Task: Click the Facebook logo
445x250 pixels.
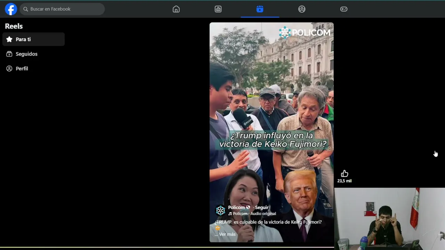Action: tap(11, 9)
